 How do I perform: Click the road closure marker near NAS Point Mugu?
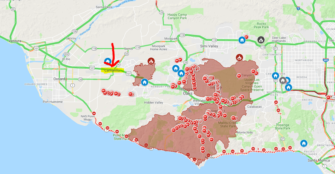(94, 113)
